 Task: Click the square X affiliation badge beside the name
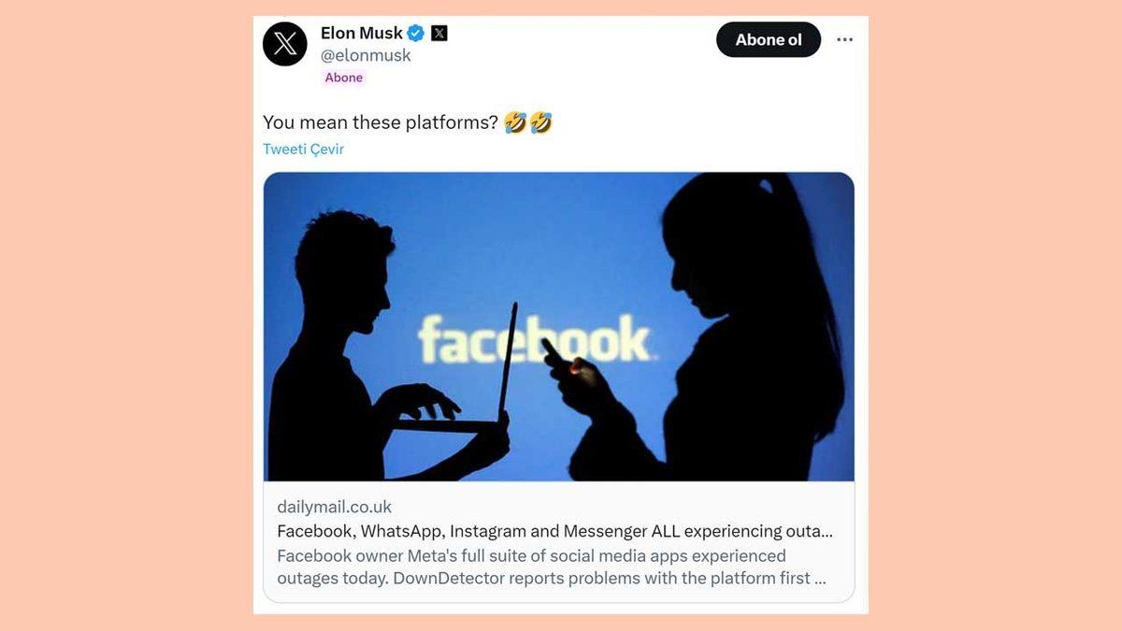439,32
